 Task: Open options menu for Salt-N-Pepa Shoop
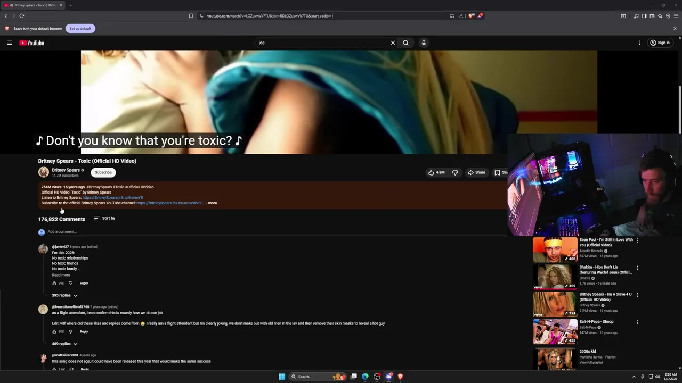pyautogui.click(x=637, y=322)
